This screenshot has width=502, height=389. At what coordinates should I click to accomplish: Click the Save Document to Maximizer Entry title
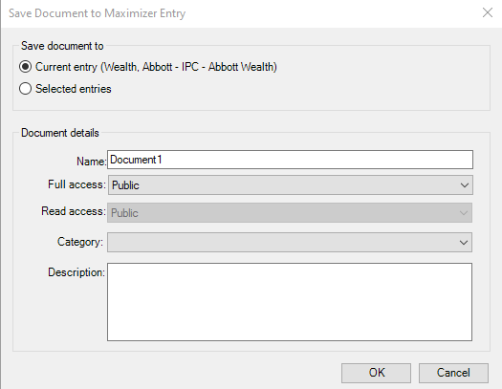click(97, 13)
